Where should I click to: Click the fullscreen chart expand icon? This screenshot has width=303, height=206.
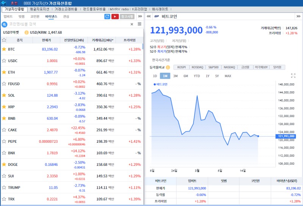pos(293,76)
